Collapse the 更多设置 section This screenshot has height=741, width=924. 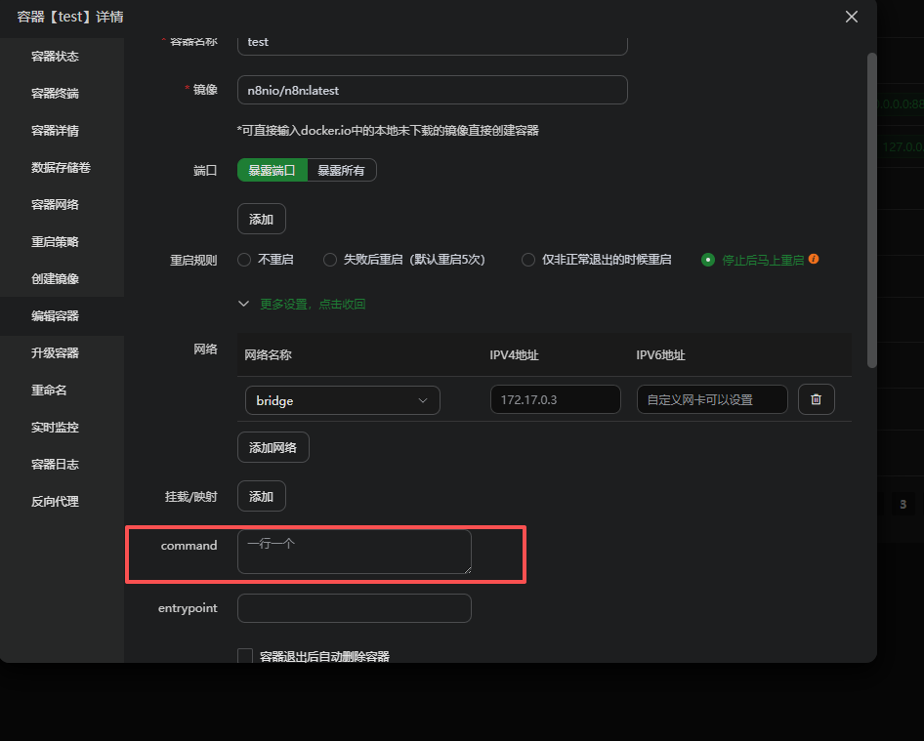(x=303, y=304)
